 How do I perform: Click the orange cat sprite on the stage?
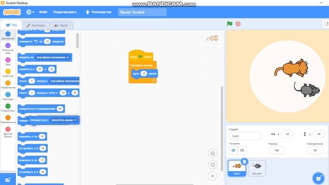(291, 68)
